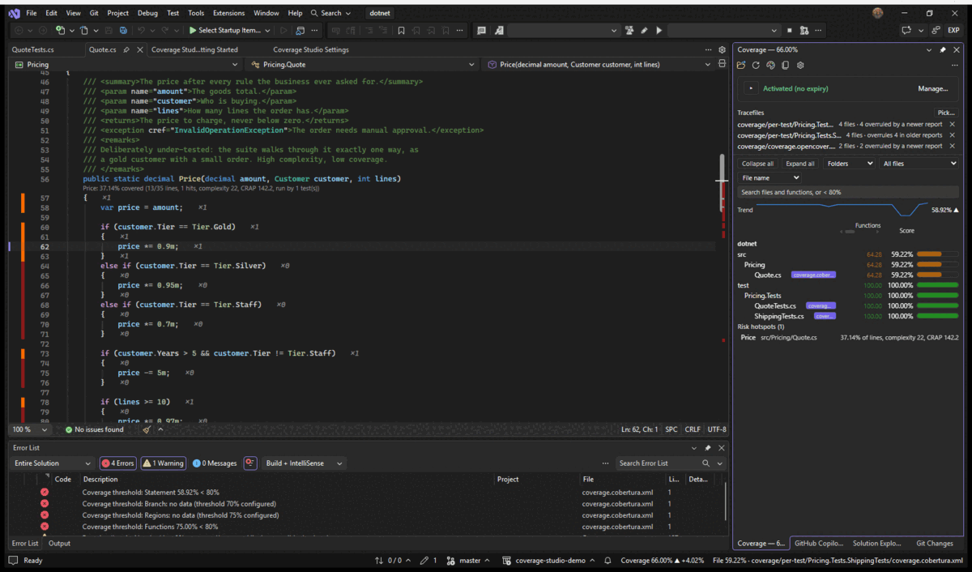Open the Entire Solution scope dropdown
Viewport: 972px width, 572px height.
53,463
